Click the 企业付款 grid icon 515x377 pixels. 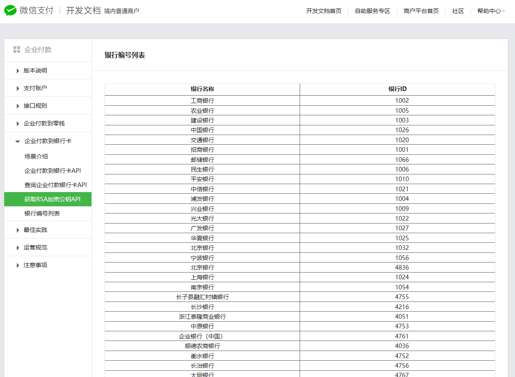click(x=17, y=50)
